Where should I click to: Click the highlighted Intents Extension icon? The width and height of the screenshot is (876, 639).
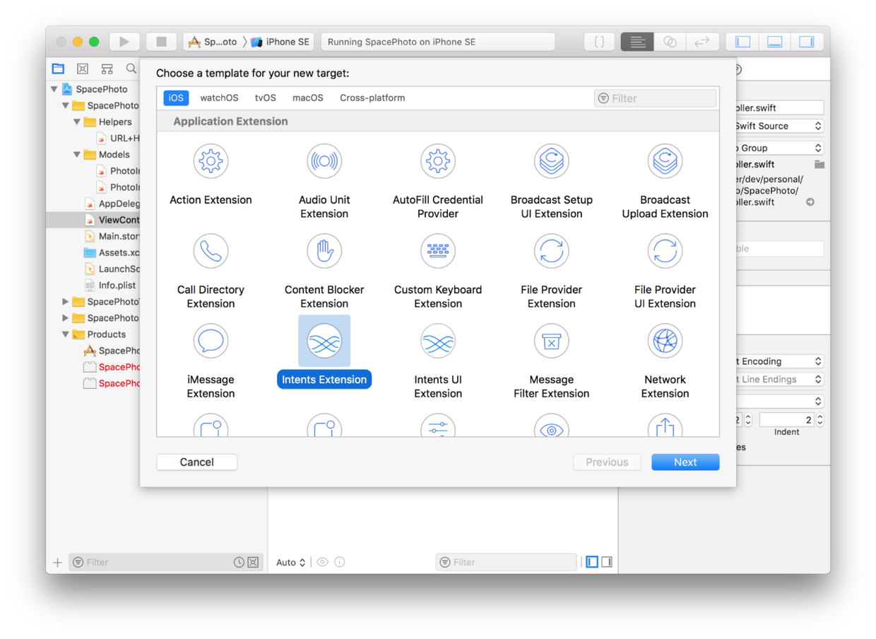pyautogui.click(x=324, y=341)
